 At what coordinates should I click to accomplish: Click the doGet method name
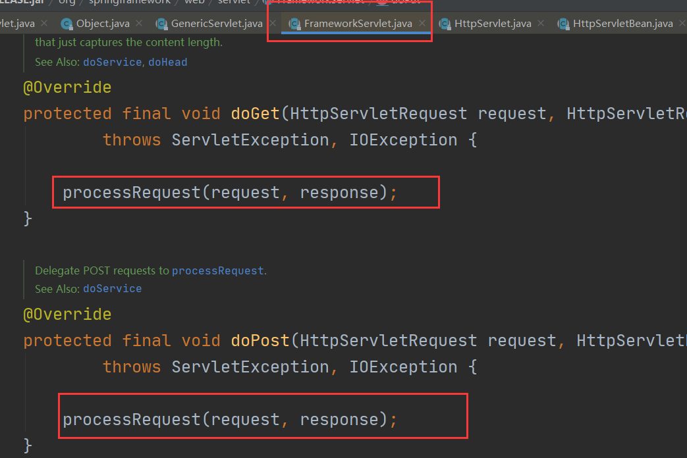click(x=256, y=114)
